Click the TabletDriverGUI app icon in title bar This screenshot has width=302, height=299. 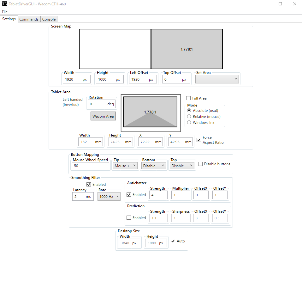pos(4,4)
